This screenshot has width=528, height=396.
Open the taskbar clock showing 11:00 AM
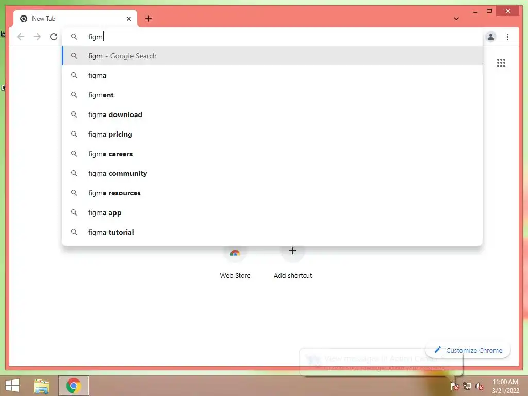coord(505,386)
